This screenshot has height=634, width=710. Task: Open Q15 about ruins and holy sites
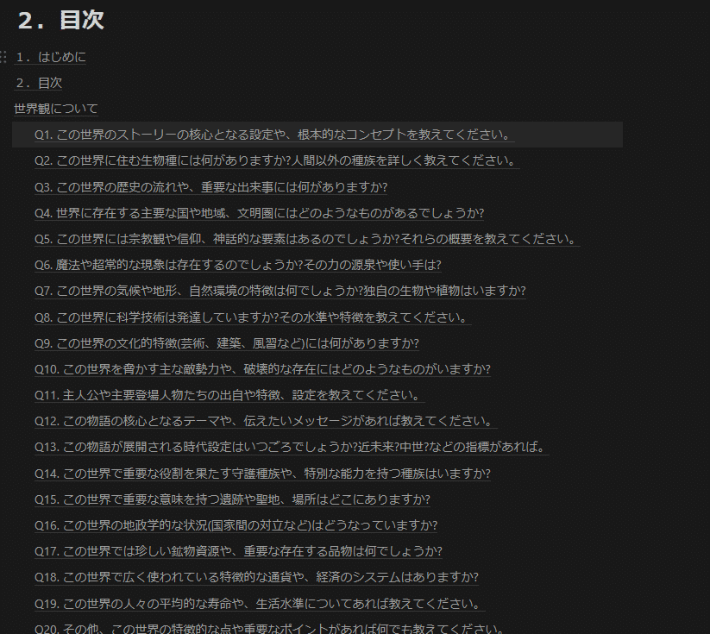232,499
